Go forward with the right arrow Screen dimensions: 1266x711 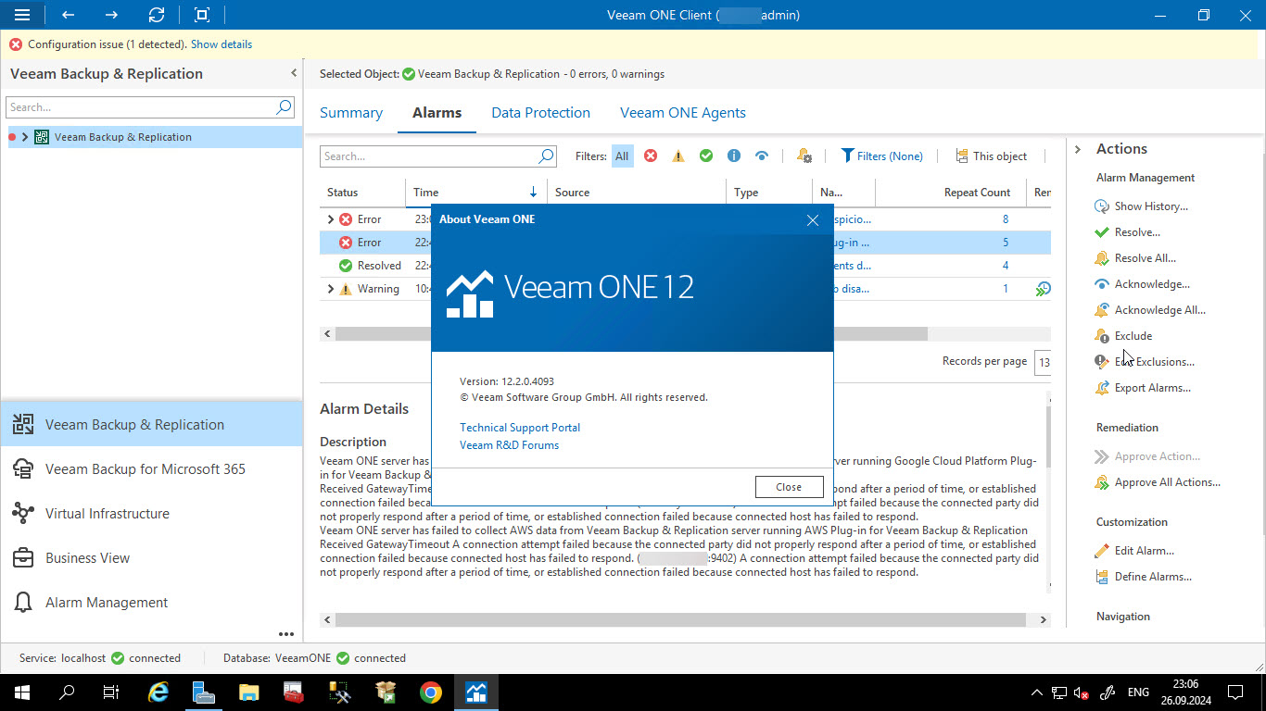111,15
